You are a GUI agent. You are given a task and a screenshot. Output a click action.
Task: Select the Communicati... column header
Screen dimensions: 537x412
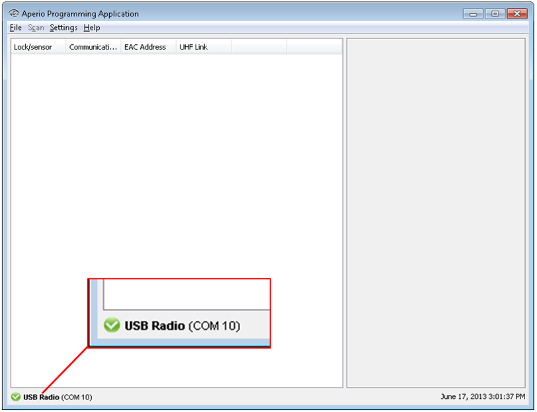pos(93,47)
